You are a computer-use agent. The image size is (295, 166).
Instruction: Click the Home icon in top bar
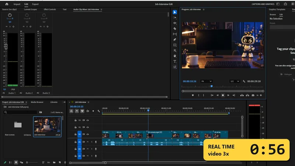7,4
